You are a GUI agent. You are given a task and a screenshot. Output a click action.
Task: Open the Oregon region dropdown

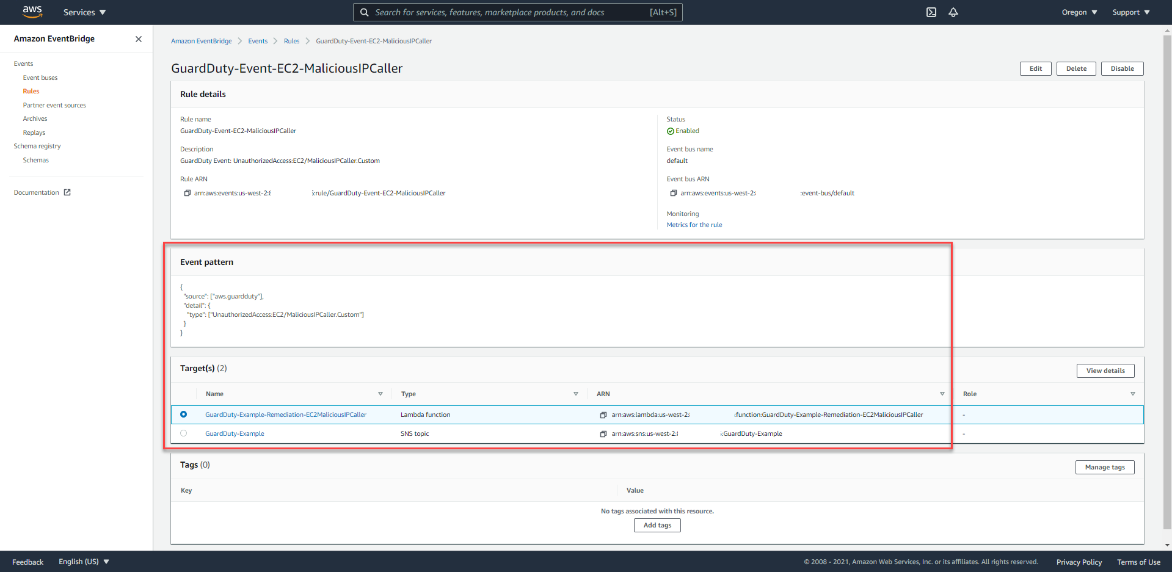[x=1079, y=12]
